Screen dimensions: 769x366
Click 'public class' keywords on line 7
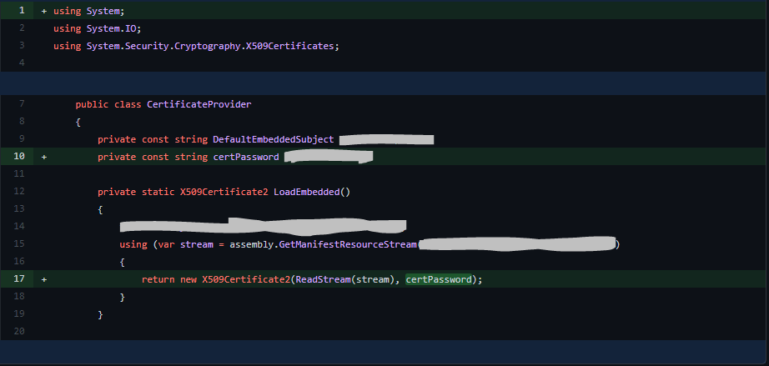point(108,104)
